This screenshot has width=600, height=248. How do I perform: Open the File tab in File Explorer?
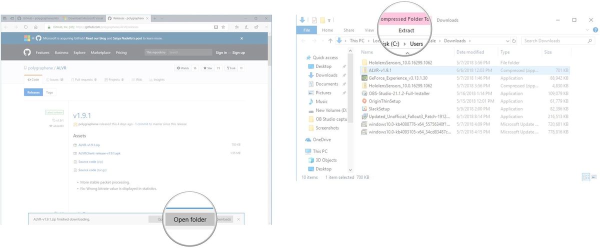[307, 30]
